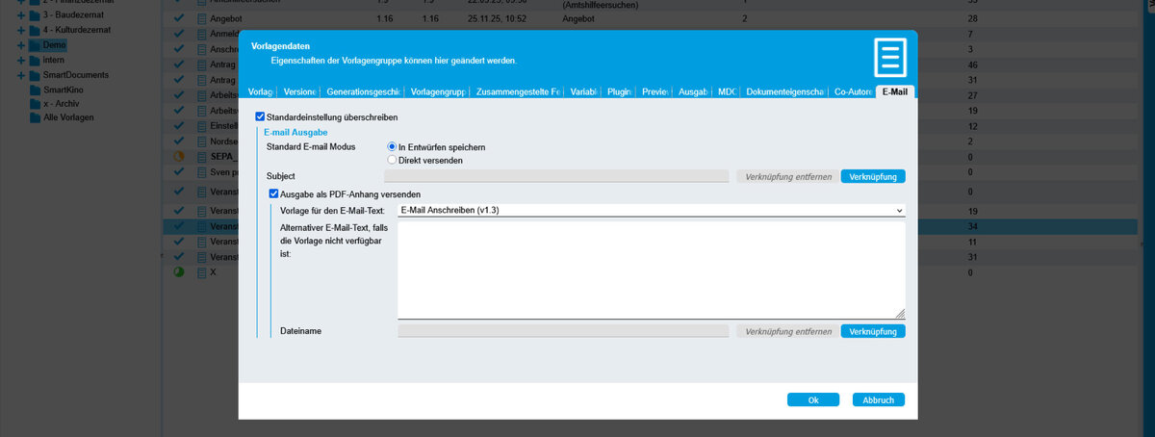Select the Alle Vorlagen folder icon

coord(35,116)
